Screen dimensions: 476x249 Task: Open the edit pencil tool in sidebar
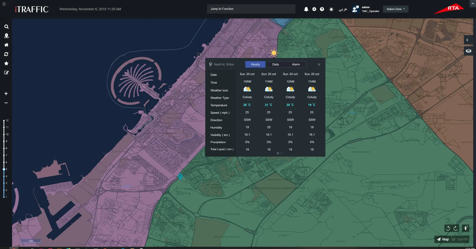pos(6,73)
